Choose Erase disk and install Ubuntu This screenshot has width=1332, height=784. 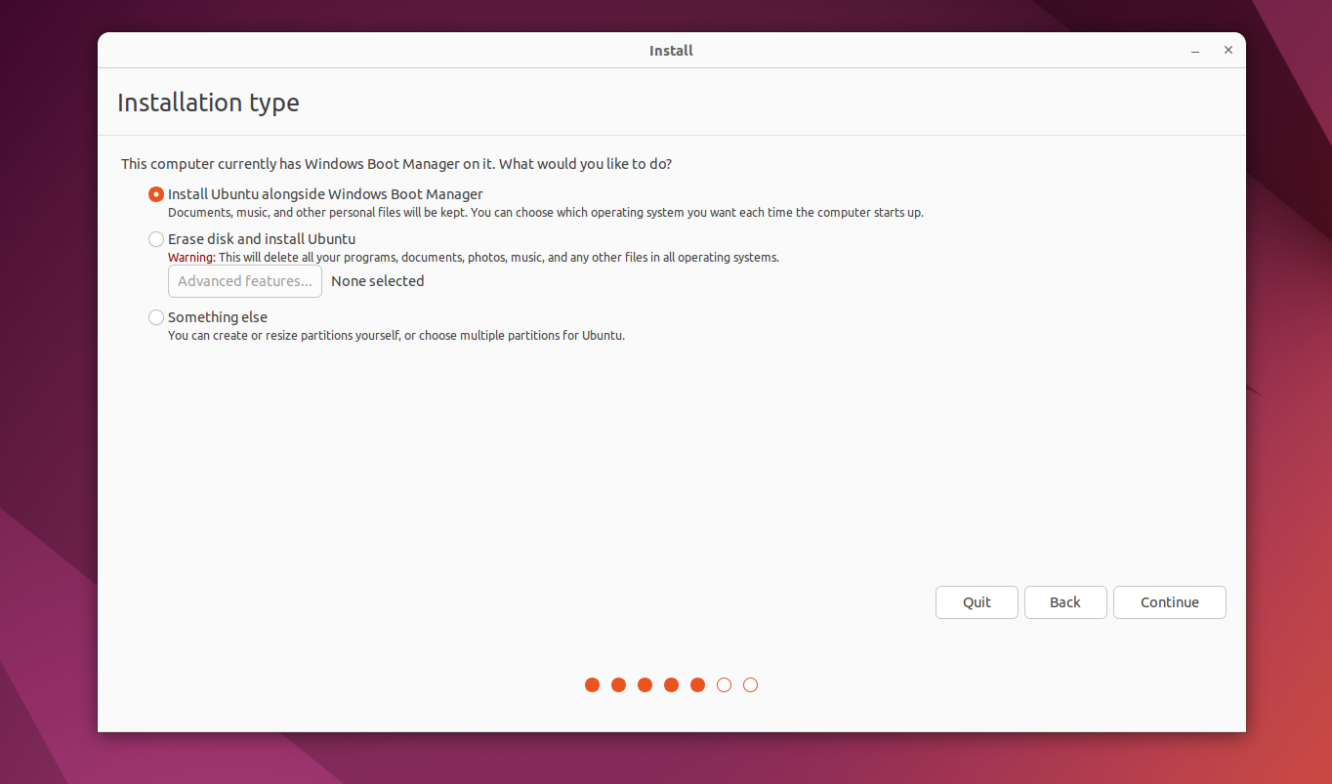[156, 239]
